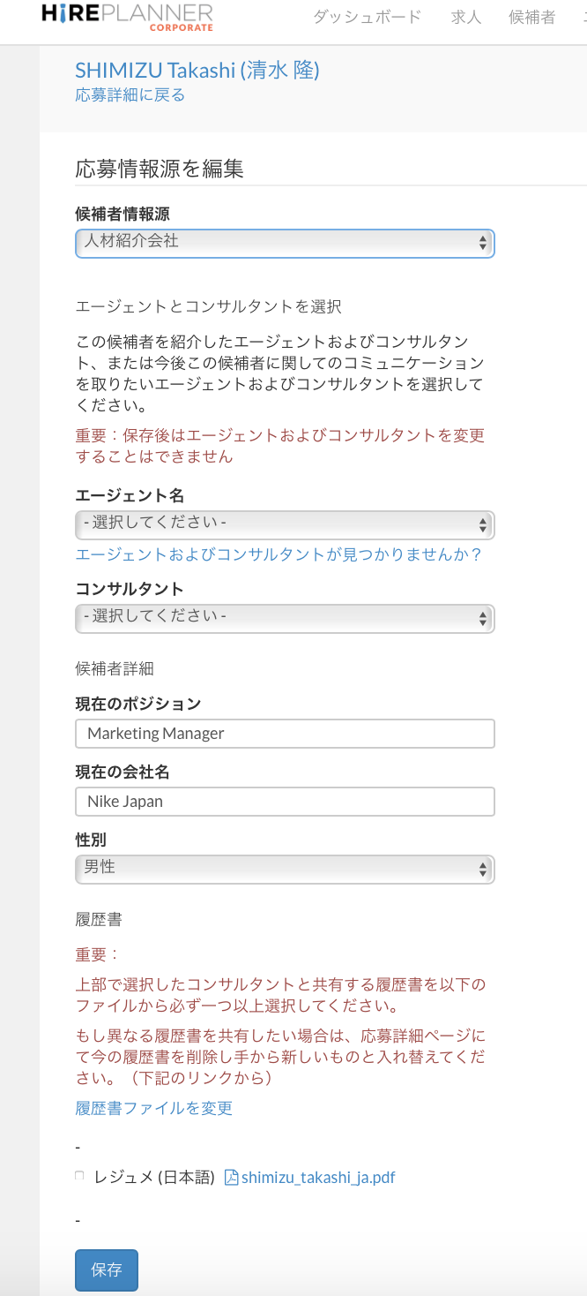
Task: Tick the レジュメ (日本語) resume checkbox
Action: click(79, 1176)
